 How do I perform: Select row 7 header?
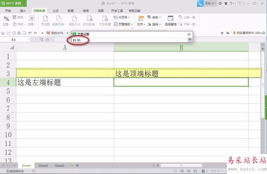point(8,108)
